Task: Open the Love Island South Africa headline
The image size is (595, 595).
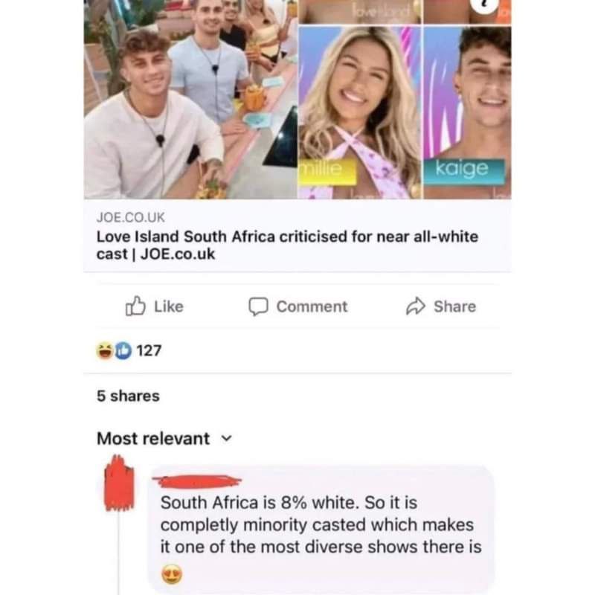Action: pos(287,245)
